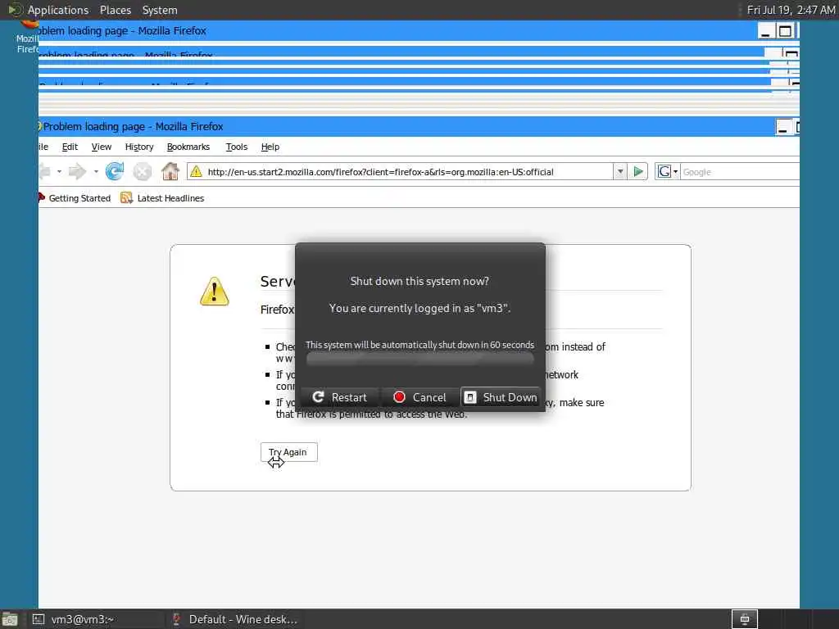The height and width of the screenshot is (629, 839).
Task: Open the Getting Started bookmark
Action: [x=79, y=198]
